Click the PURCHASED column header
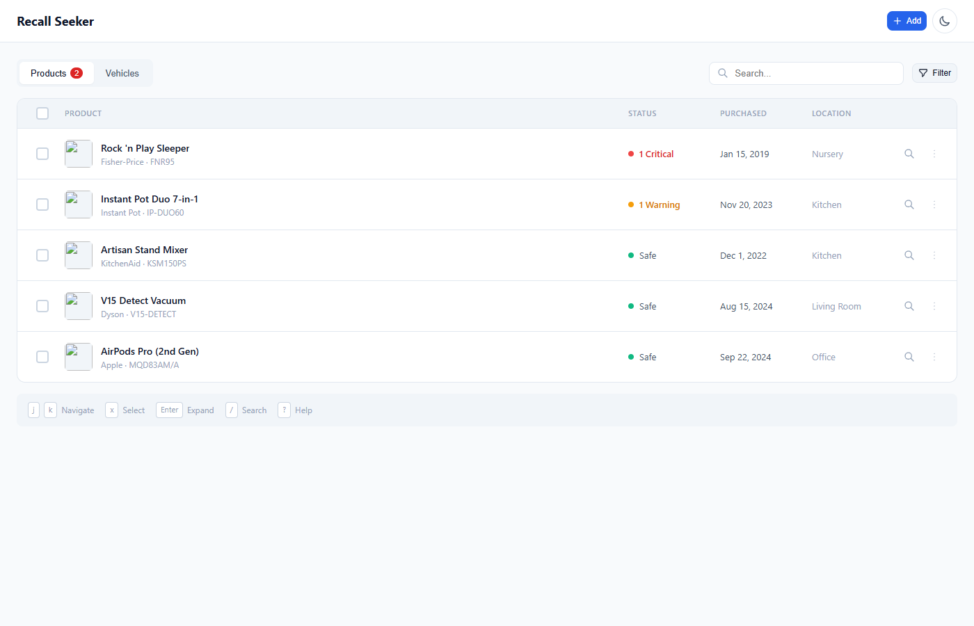This screenshot has width=974, height=626. coord(743,113)
